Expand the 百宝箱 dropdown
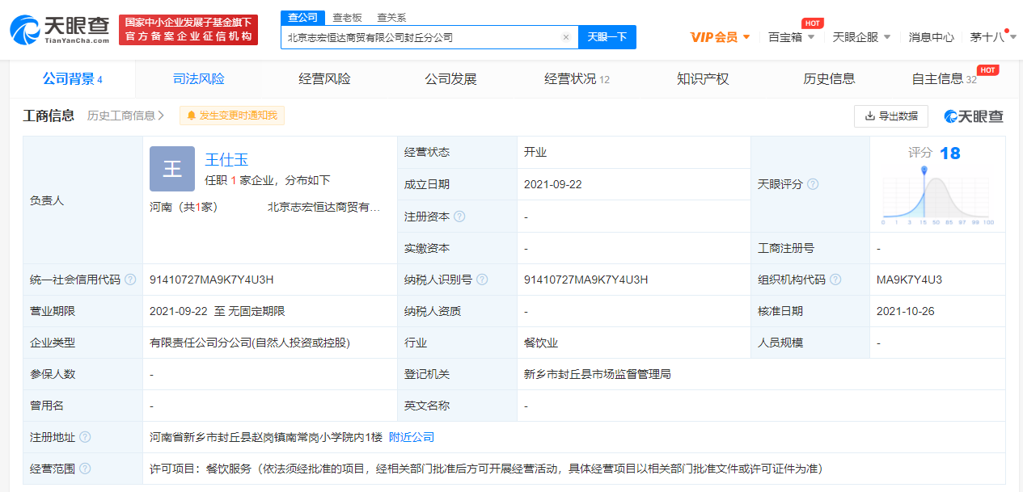Screen dimensions: 1023x492 click(791, 37)
